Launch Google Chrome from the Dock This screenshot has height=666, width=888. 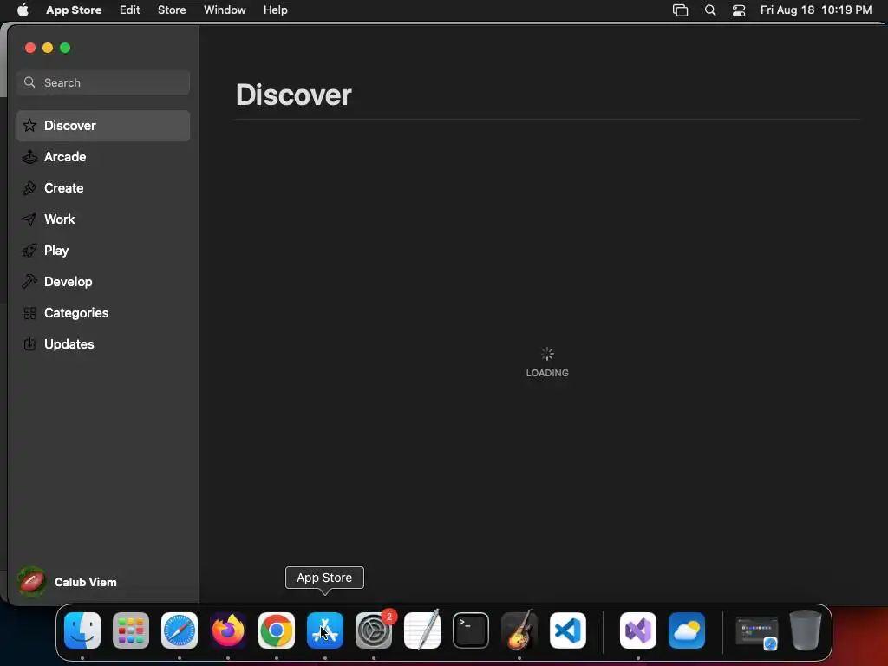[277, 630]
